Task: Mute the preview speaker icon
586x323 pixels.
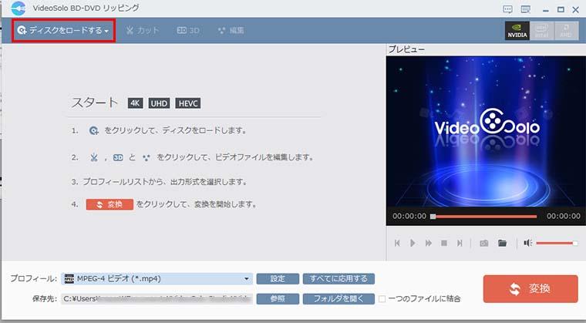Action: tap(527, 243)
